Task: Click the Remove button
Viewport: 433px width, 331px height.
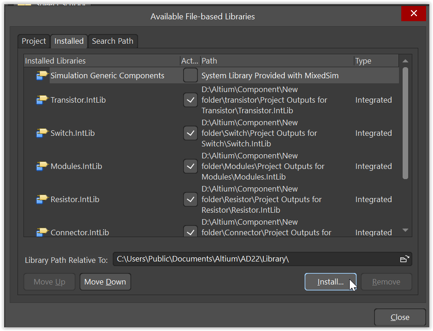Action: (387, 282)
